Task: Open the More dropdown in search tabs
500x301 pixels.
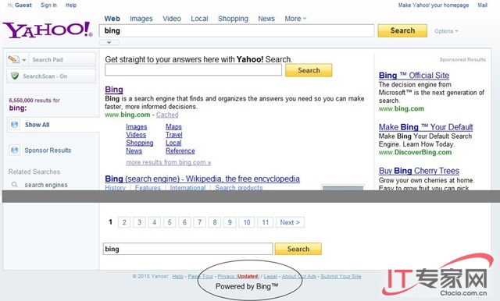Action: pyautogui.click(x=295, y=19)
